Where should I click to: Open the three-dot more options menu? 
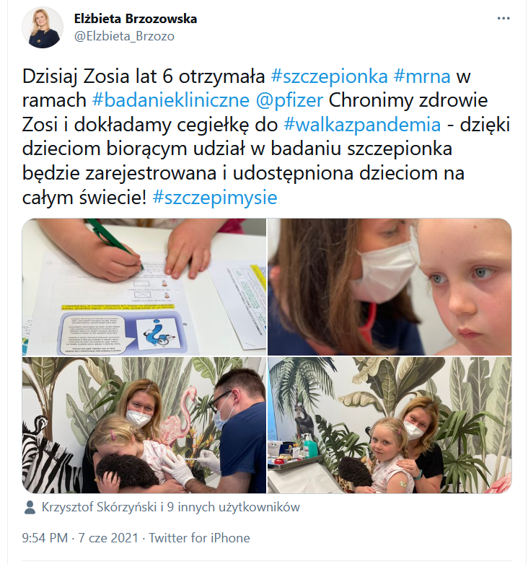coord(503,18)
